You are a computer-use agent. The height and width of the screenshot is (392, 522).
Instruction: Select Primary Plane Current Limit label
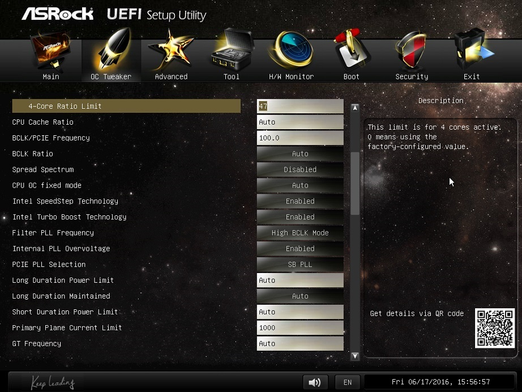(67, 328)
